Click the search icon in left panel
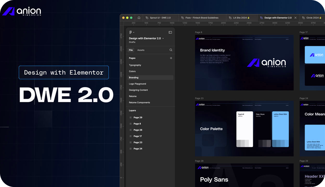This screenshot has width=325, height=187. [x=171, y=50]
